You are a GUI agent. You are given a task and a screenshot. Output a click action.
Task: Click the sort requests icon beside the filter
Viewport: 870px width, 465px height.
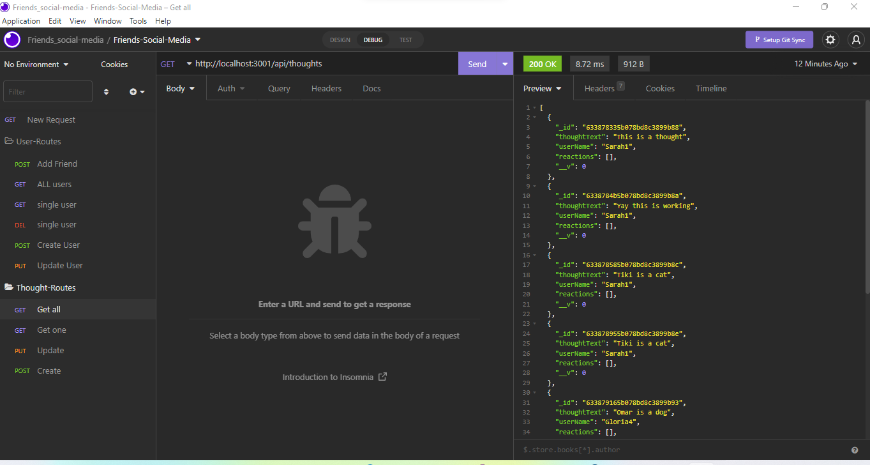coord(106,91)
